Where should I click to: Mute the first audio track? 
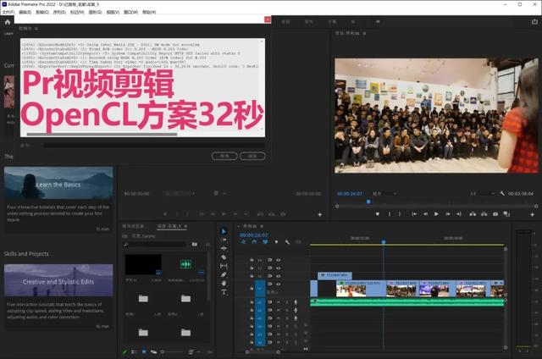tap(279, 302)
